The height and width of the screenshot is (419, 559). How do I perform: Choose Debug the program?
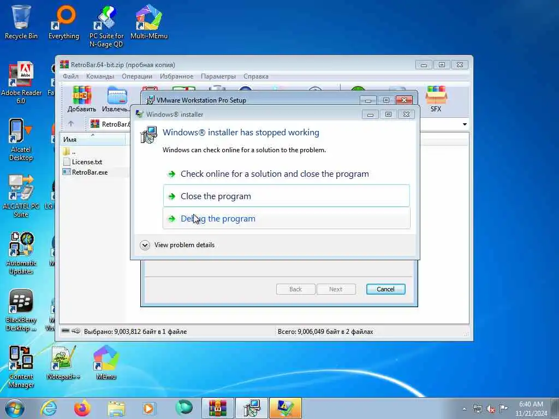286,218
